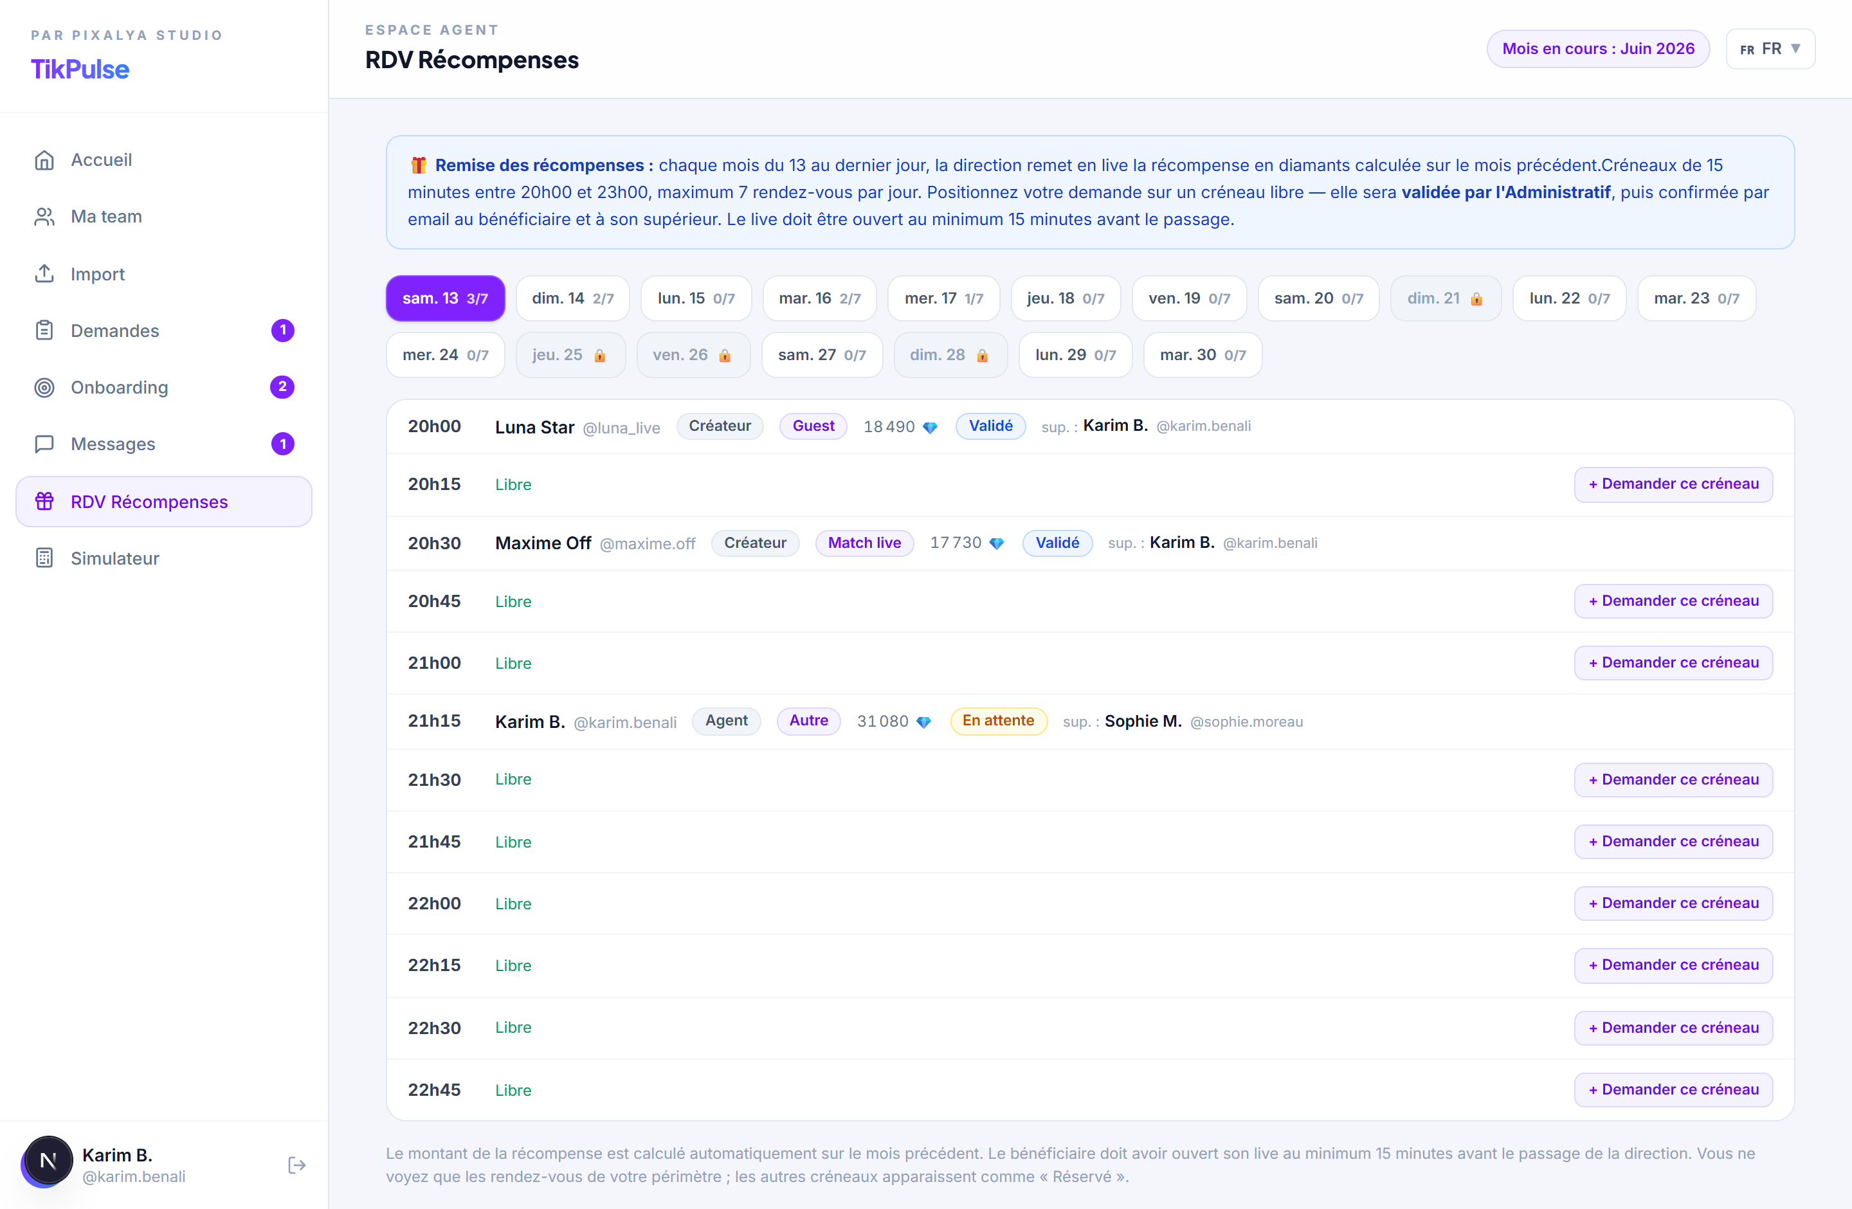Click the RDV Récompenses gift icon
Image resolution: width=1852 pixels, height=1209 pixels.
click(x=44, y=502)
